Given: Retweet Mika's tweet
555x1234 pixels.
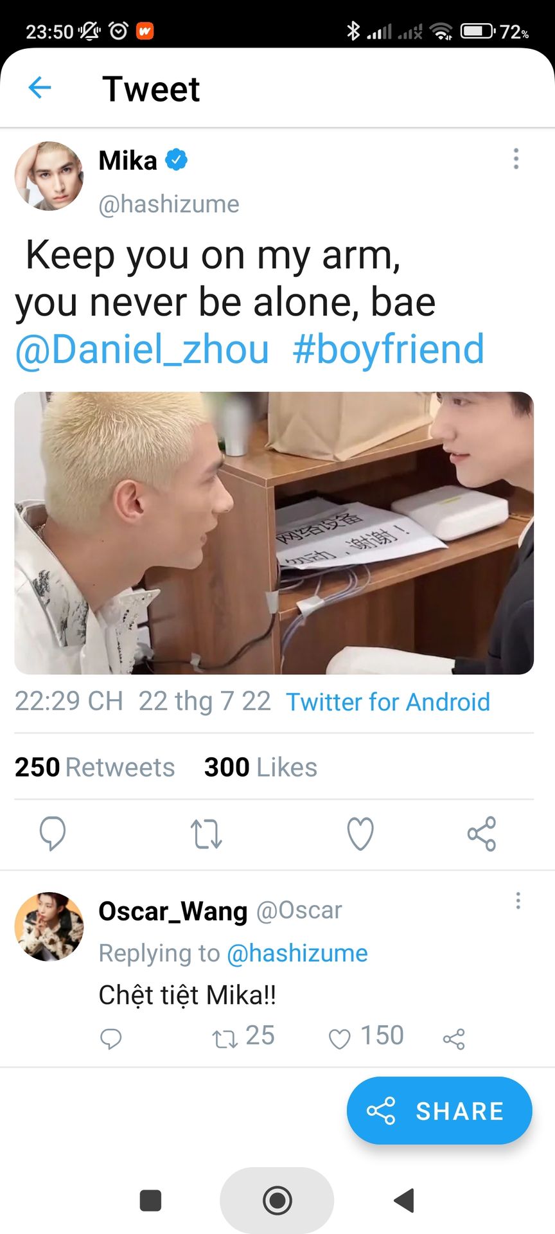Looking at the screenshot, I should (206, 834).
